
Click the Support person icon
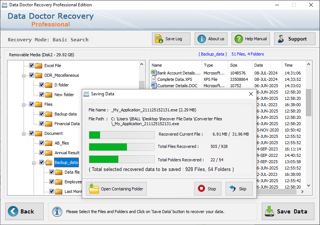(x=281, y=39)
